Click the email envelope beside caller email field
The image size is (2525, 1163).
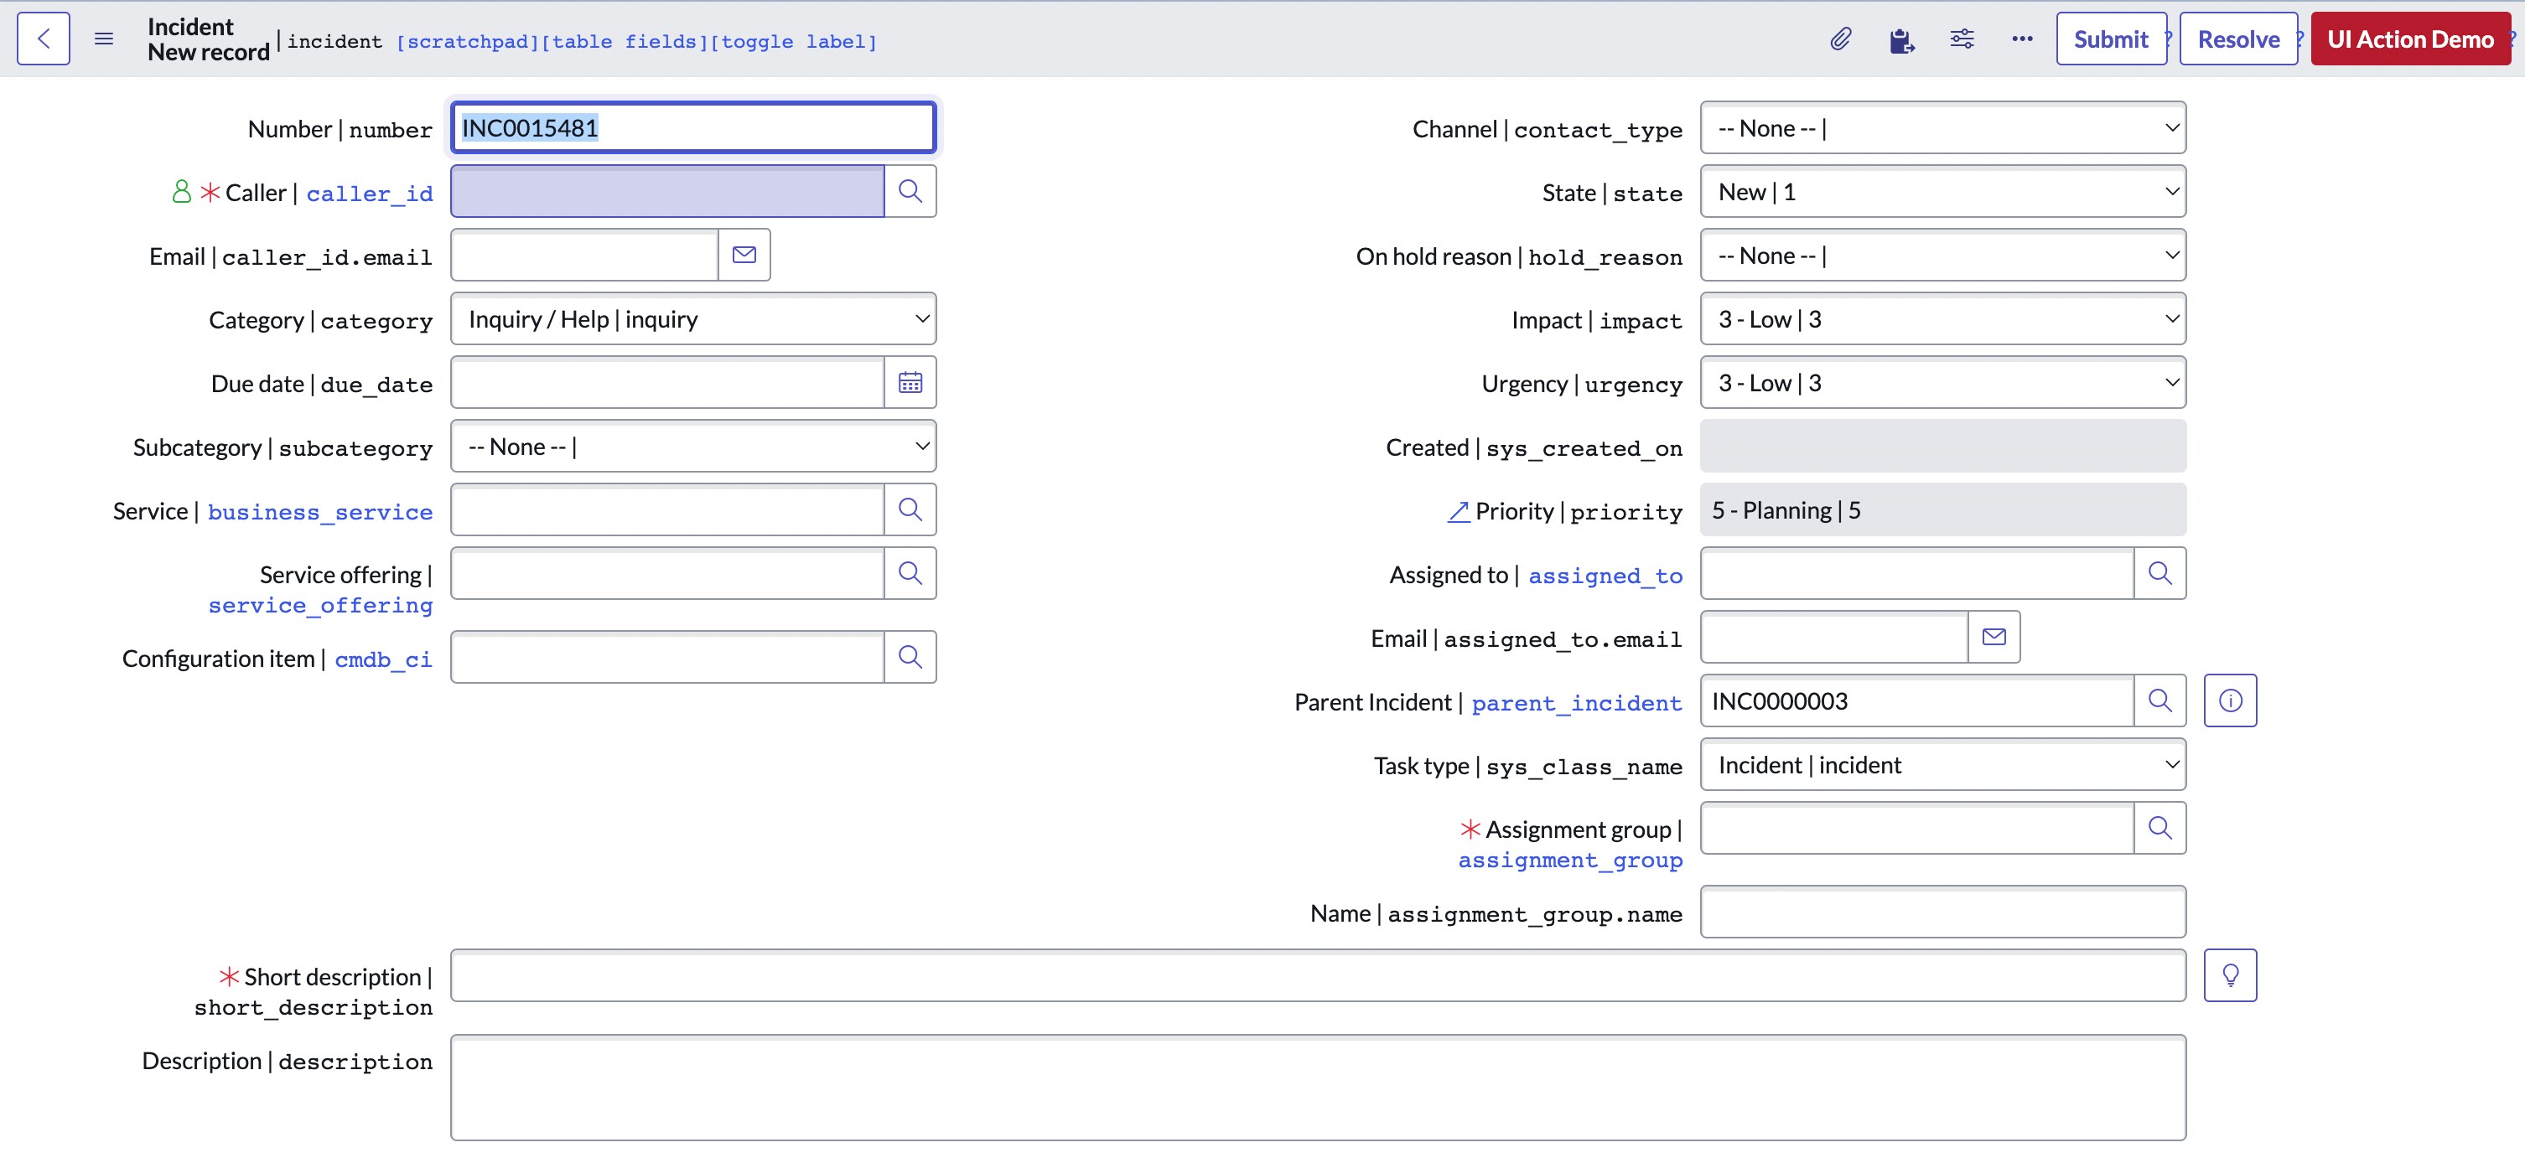pos(744,255)
